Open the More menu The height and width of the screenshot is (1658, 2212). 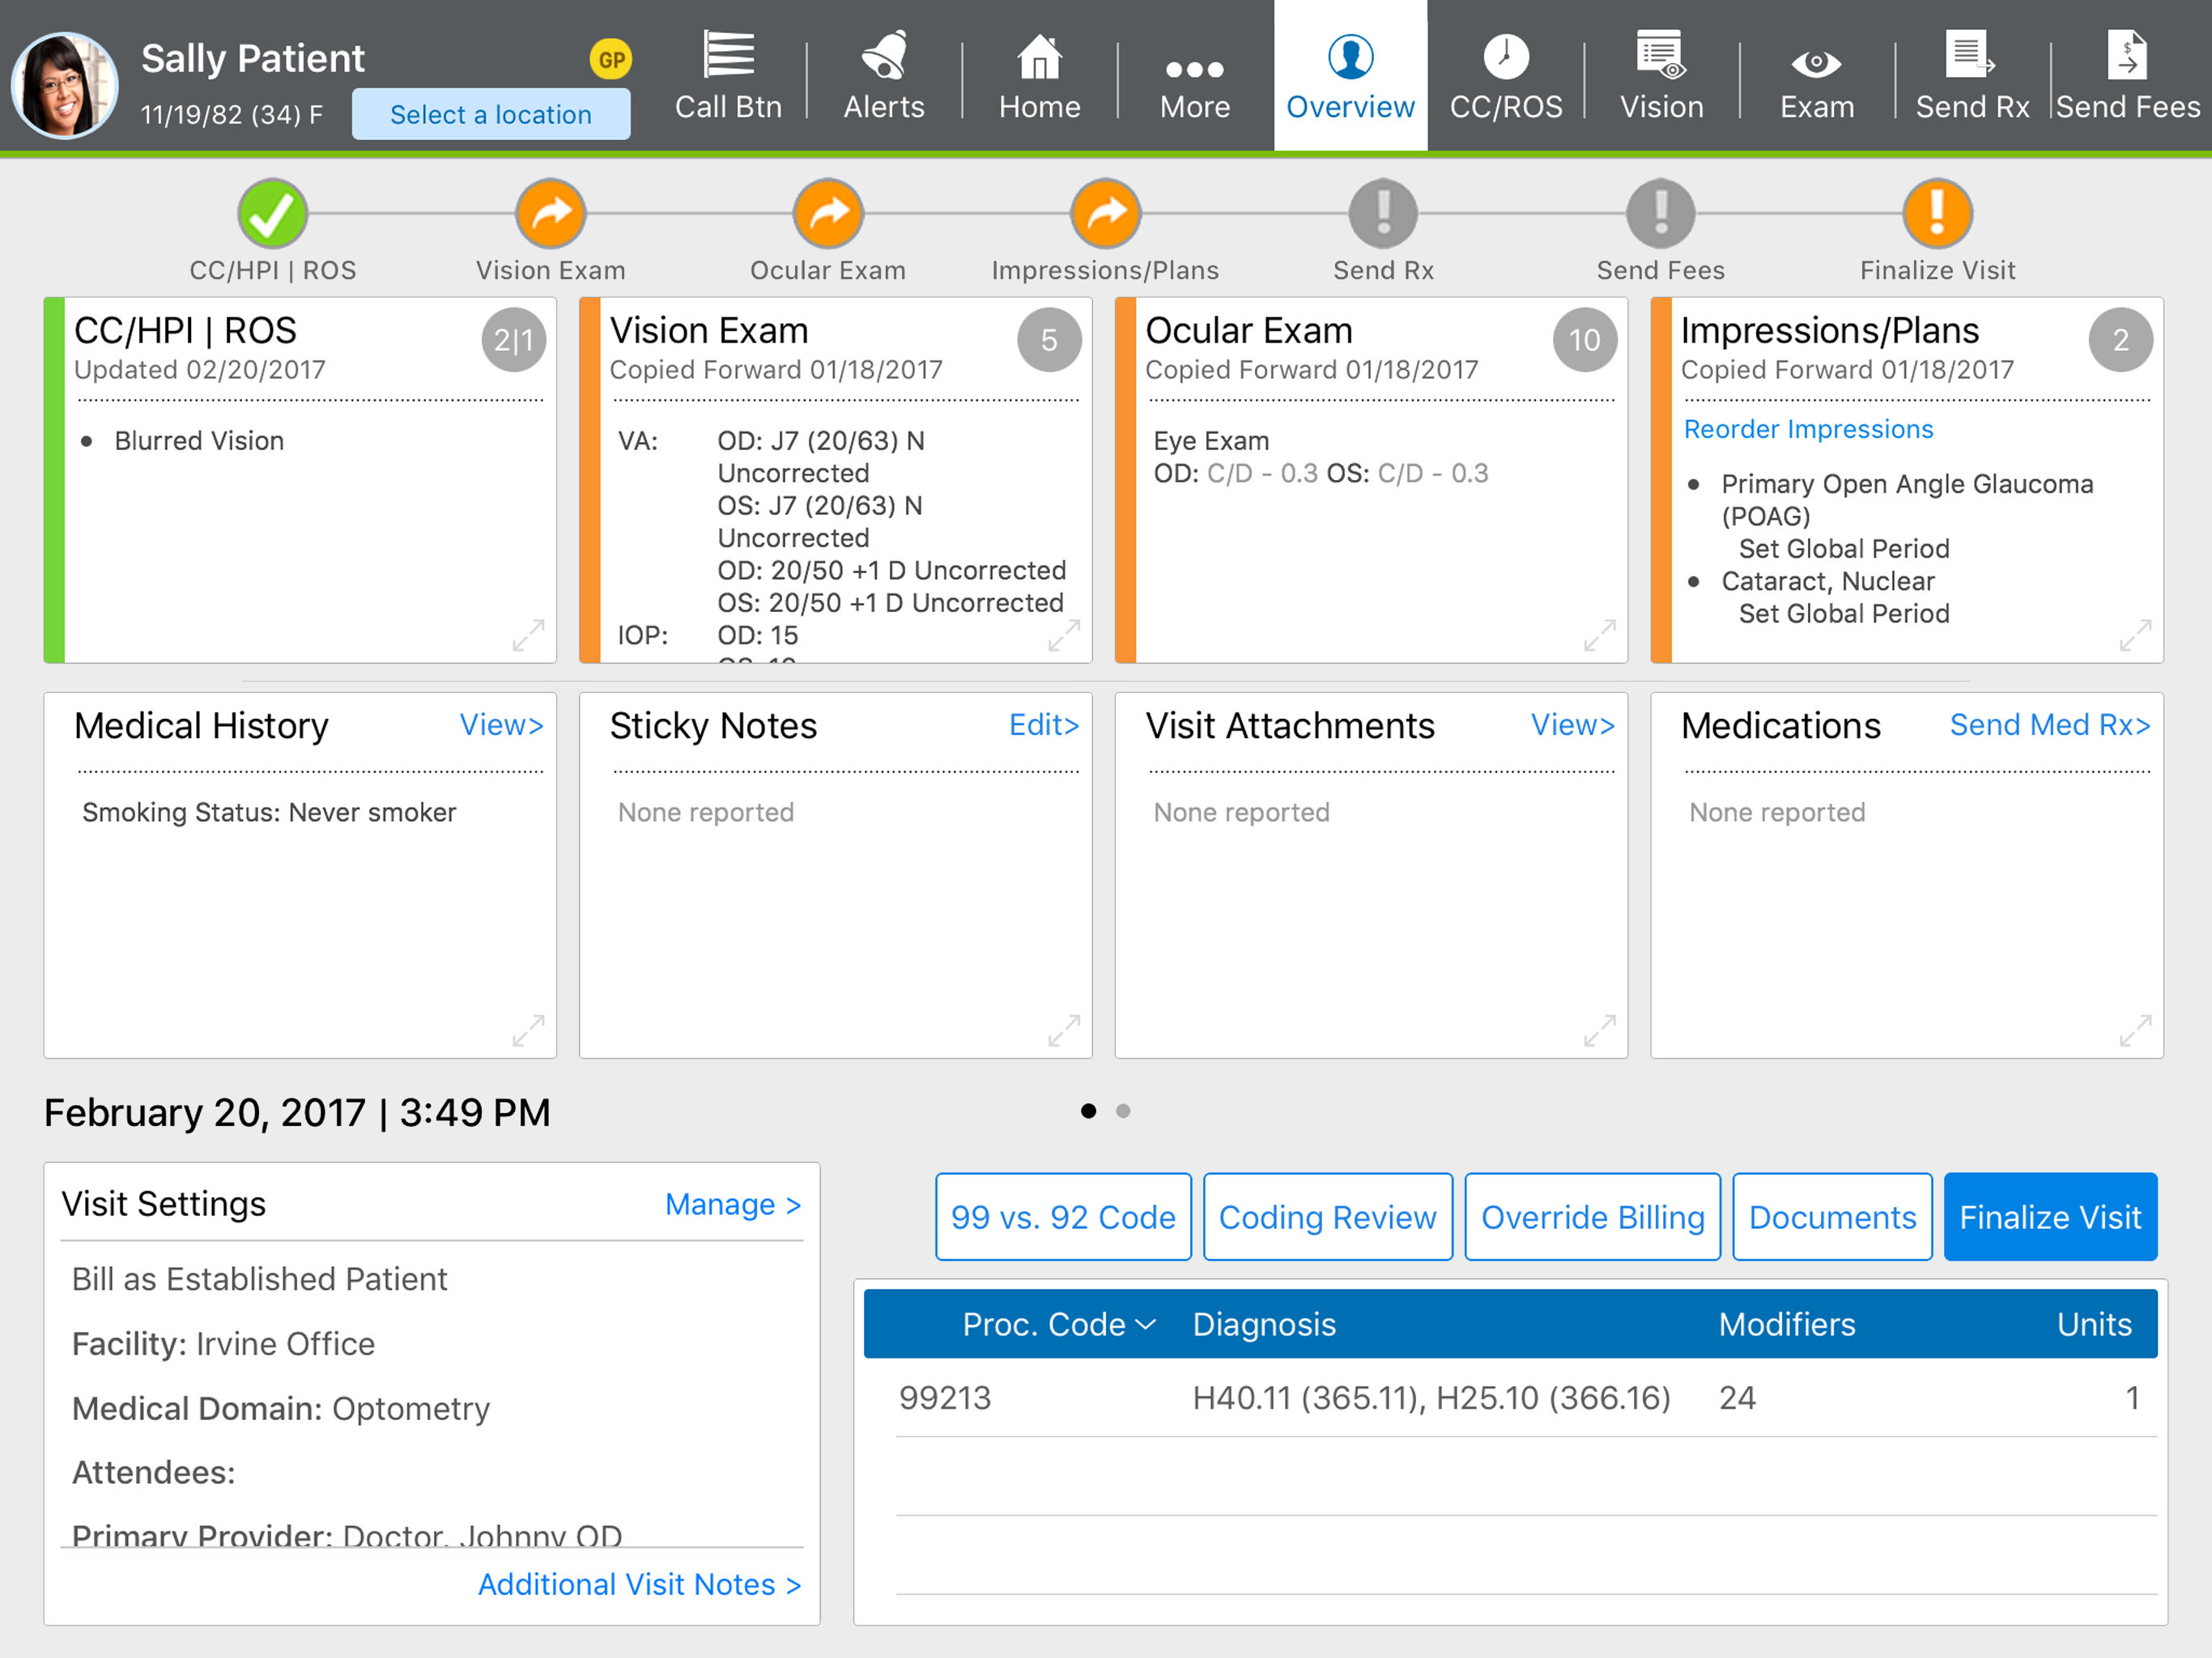tap(1195, 75)
